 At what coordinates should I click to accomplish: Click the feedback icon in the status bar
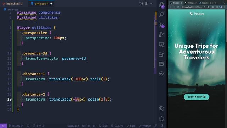(156, 126)
